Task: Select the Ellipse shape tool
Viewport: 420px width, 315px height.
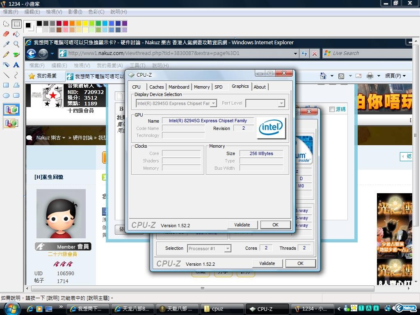Action: 6,96
